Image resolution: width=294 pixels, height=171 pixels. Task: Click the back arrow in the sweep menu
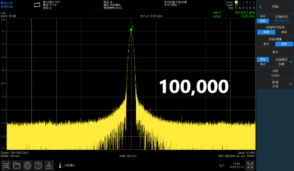(x=261, y=7)
